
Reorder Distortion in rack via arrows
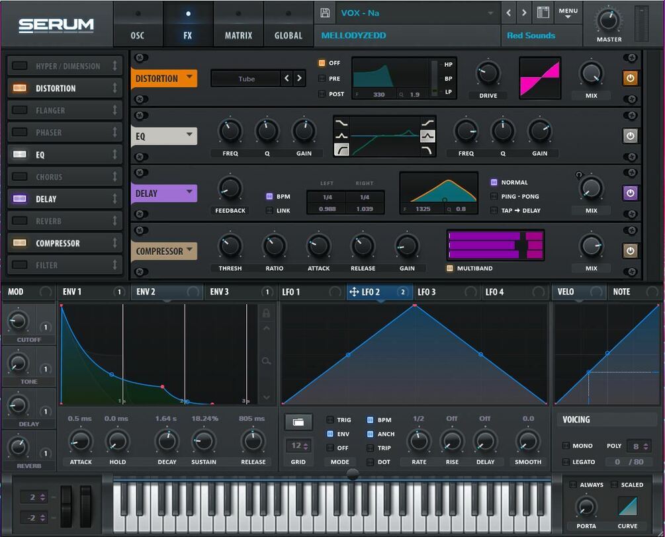coord(114,88)
